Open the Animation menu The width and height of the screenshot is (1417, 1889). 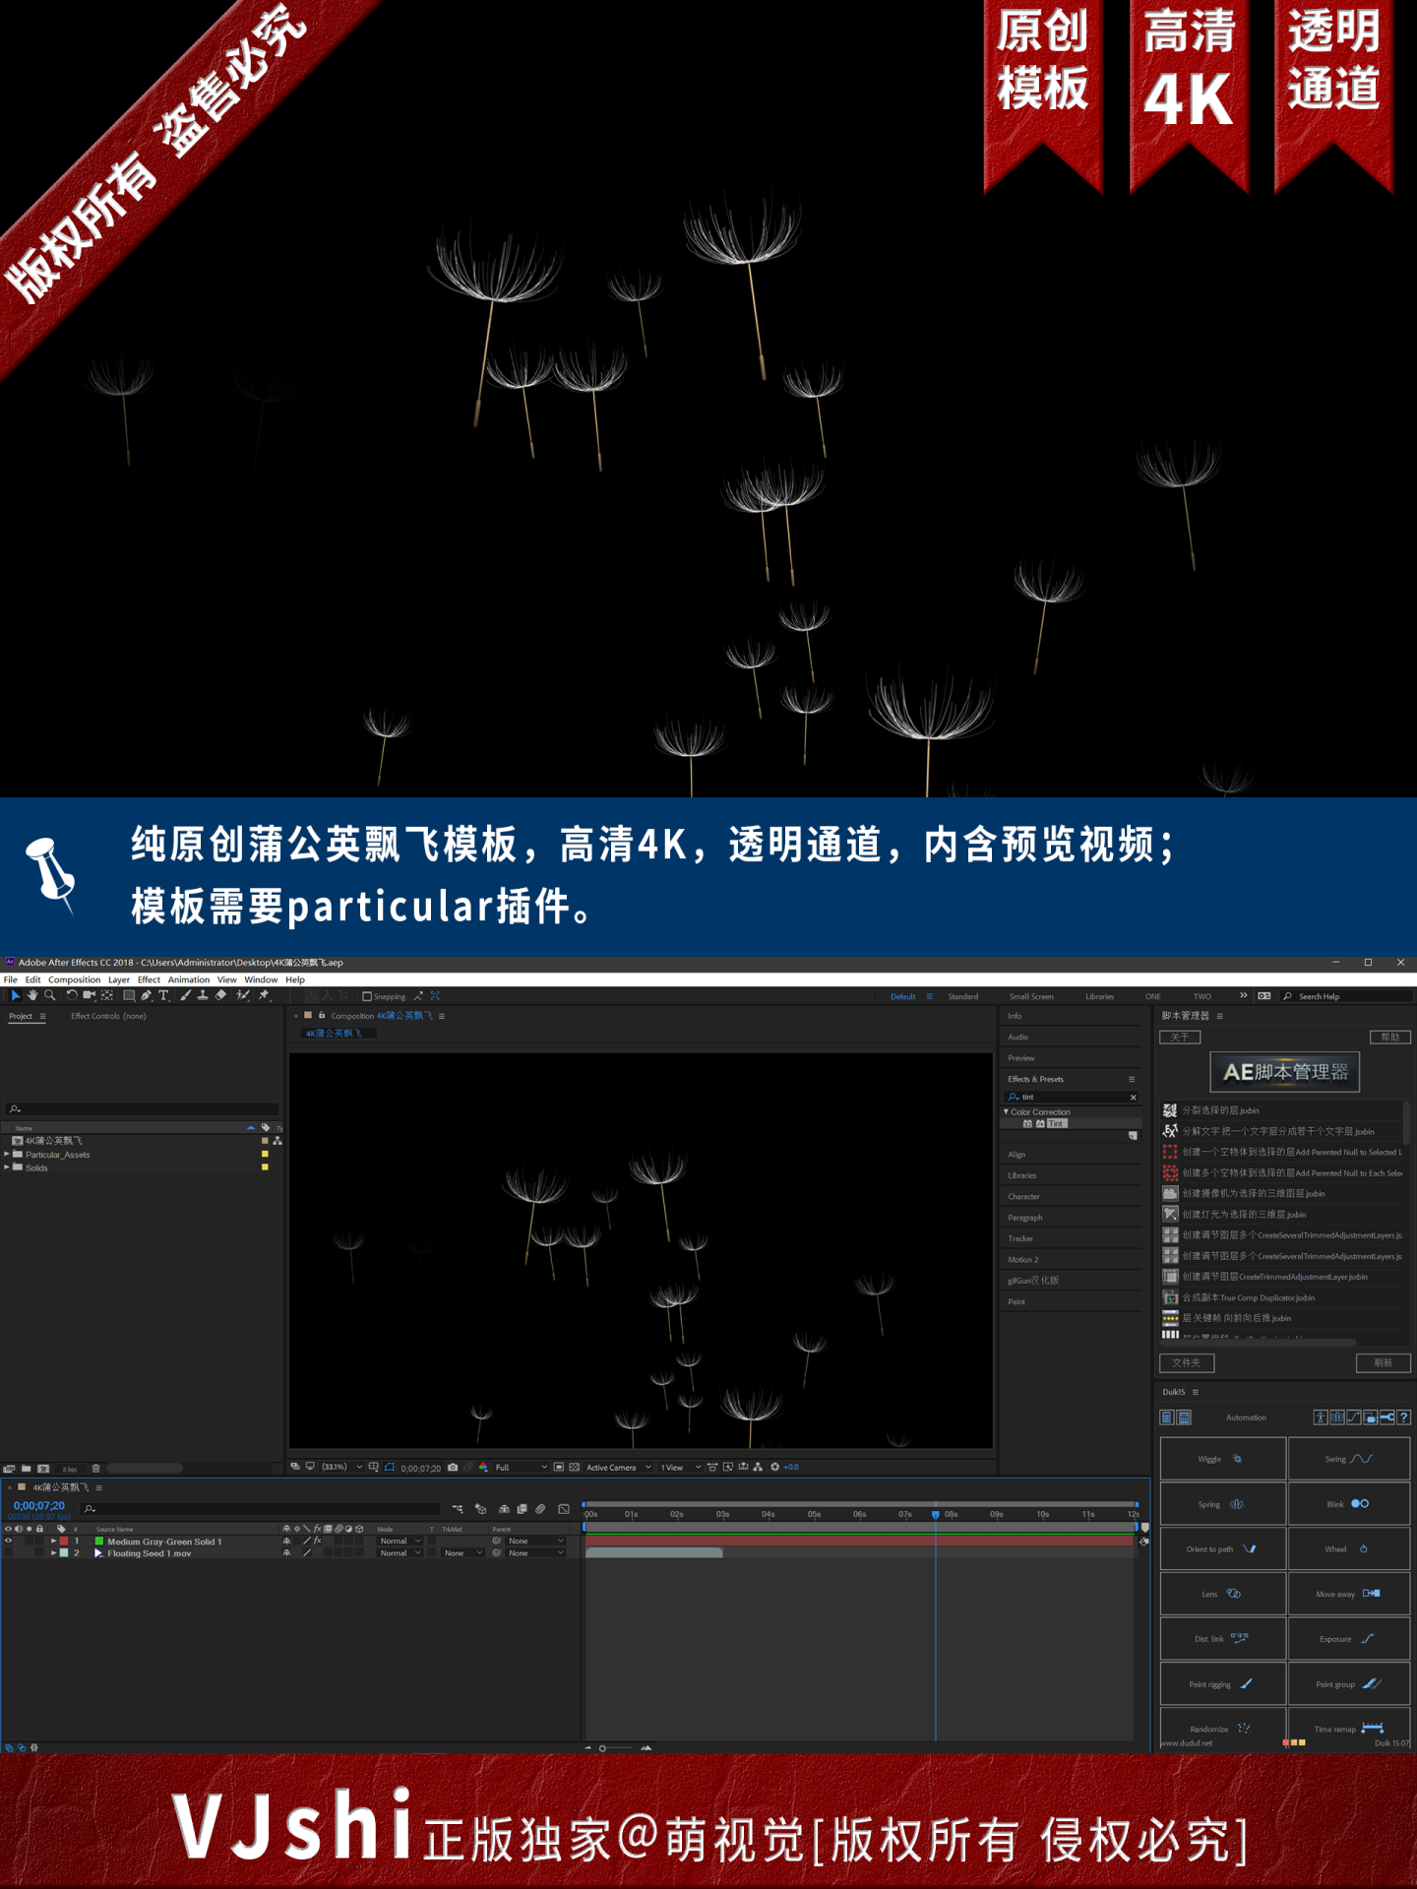pyautogui.click(x=189, y=979)
